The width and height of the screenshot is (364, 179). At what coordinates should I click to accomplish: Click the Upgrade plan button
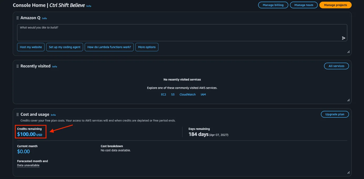click(x=335, y=114)
